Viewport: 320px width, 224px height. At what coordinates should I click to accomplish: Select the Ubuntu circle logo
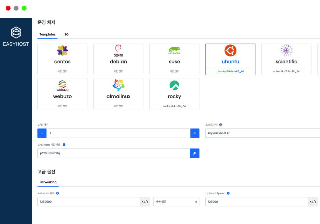(x=230, y=50)
